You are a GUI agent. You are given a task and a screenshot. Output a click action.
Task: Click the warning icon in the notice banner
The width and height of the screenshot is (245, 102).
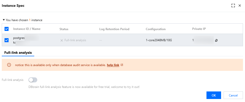[9, 65]
